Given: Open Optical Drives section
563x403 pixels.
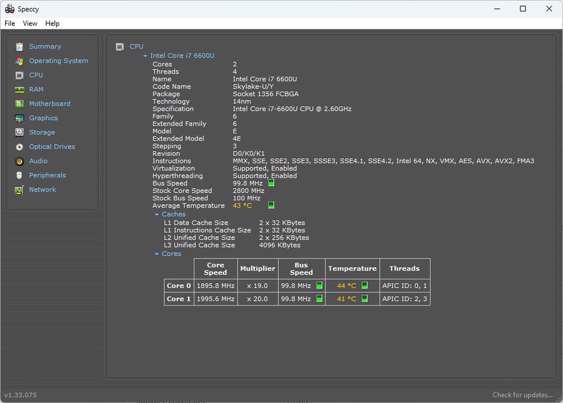Looking at the screenshot, I should point(52,147).
